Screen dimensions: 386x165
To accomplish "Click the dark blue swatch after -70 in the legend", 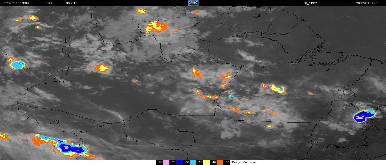I will 179,162.
